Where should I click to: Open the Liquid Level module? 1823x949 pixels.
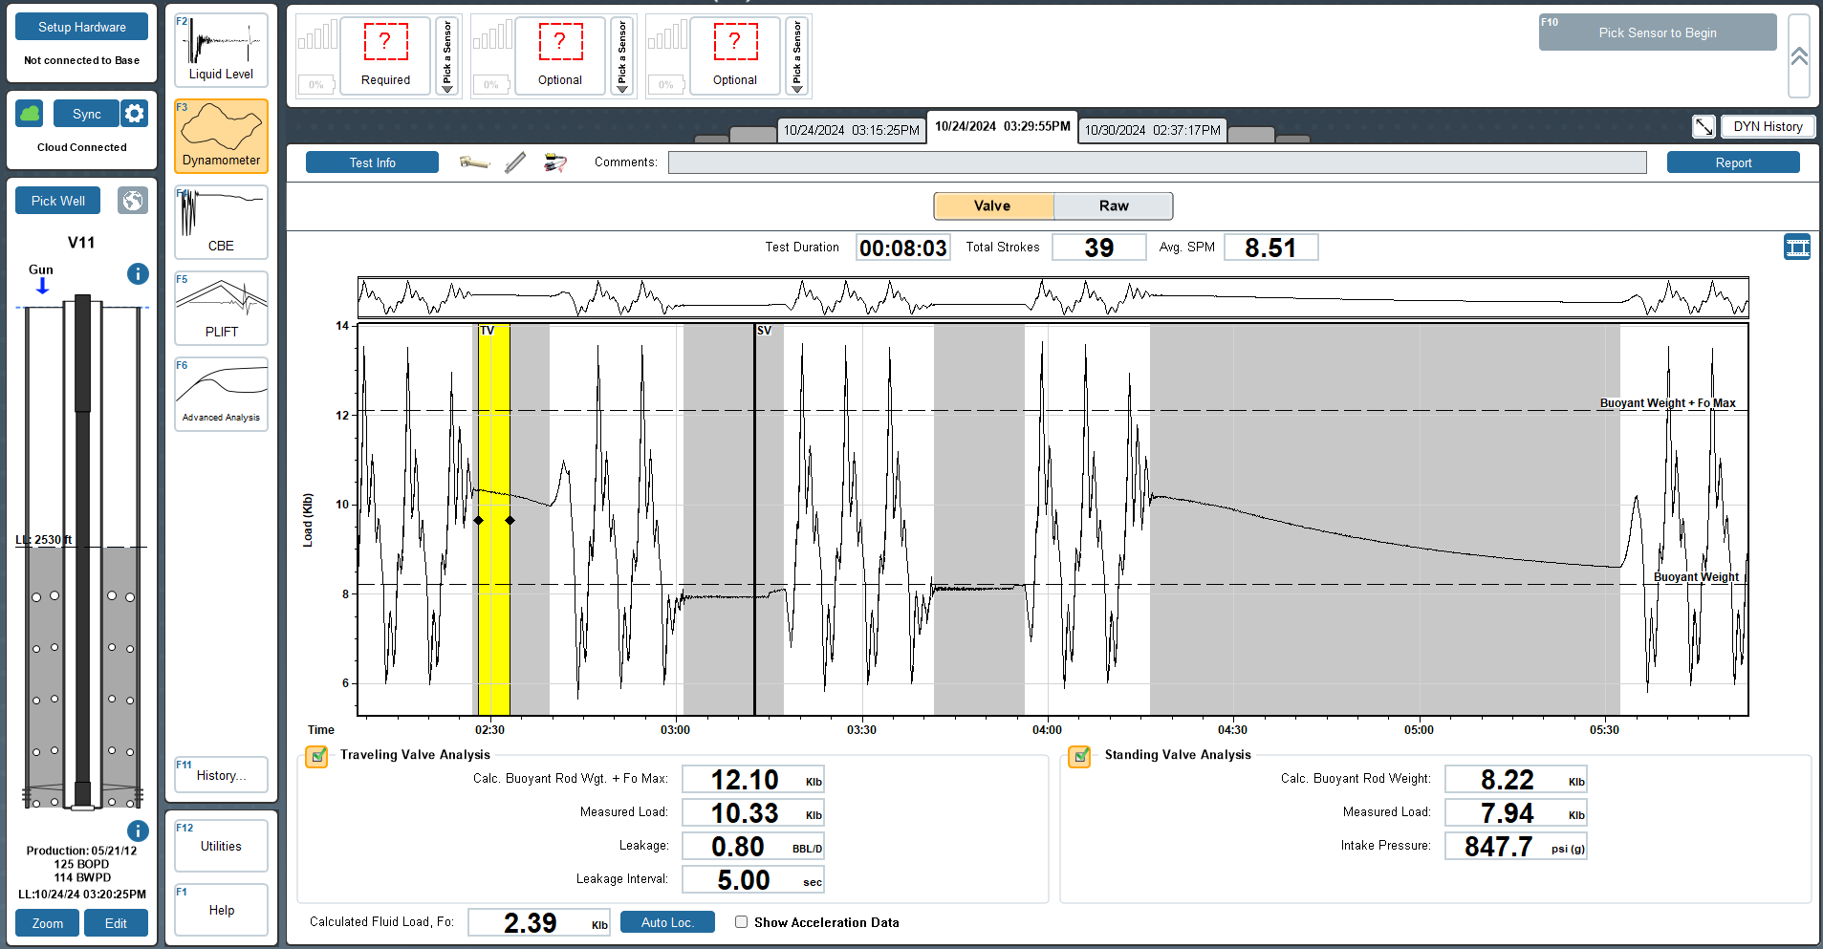tap(221, 50)
